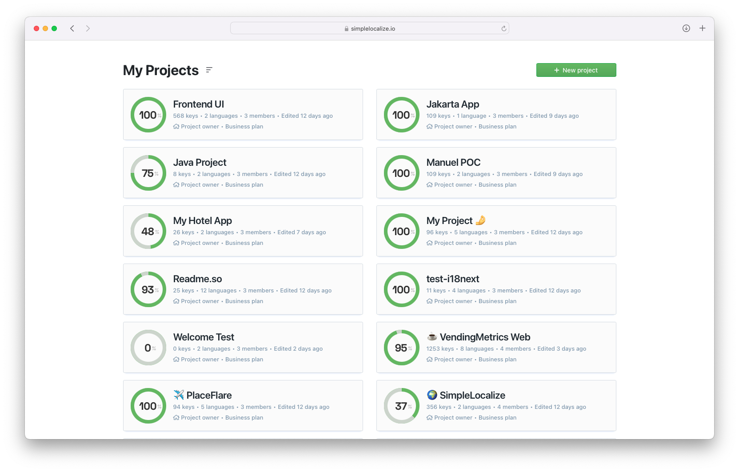739x472 pixels.
Task: Click '12 languages' in Readme.so card
Action: (218, 291)
